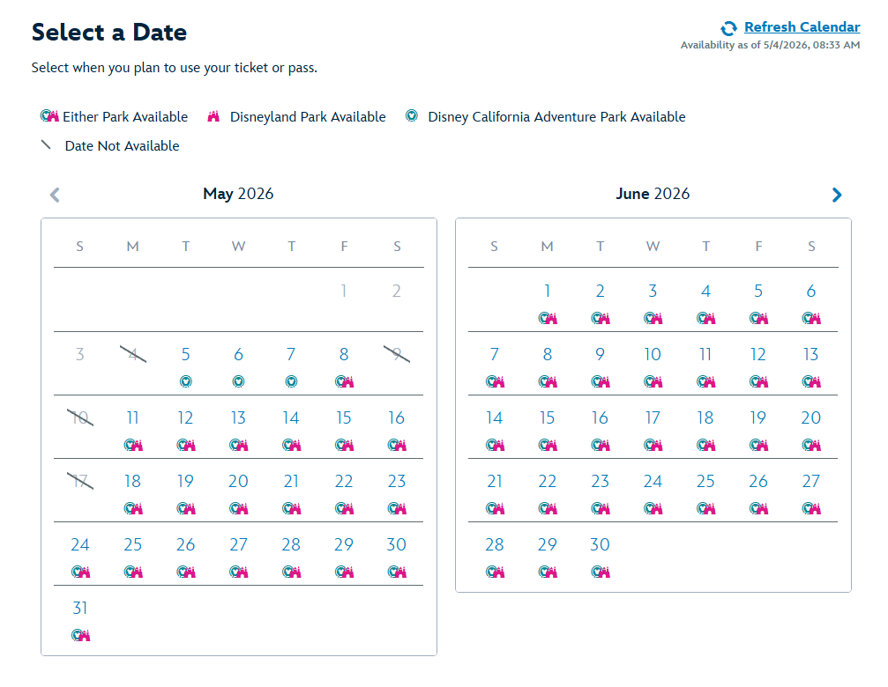Click either-park icon under June 28
Image resolution: width=888 pixels, height=687 pixels.
[495, 572]
